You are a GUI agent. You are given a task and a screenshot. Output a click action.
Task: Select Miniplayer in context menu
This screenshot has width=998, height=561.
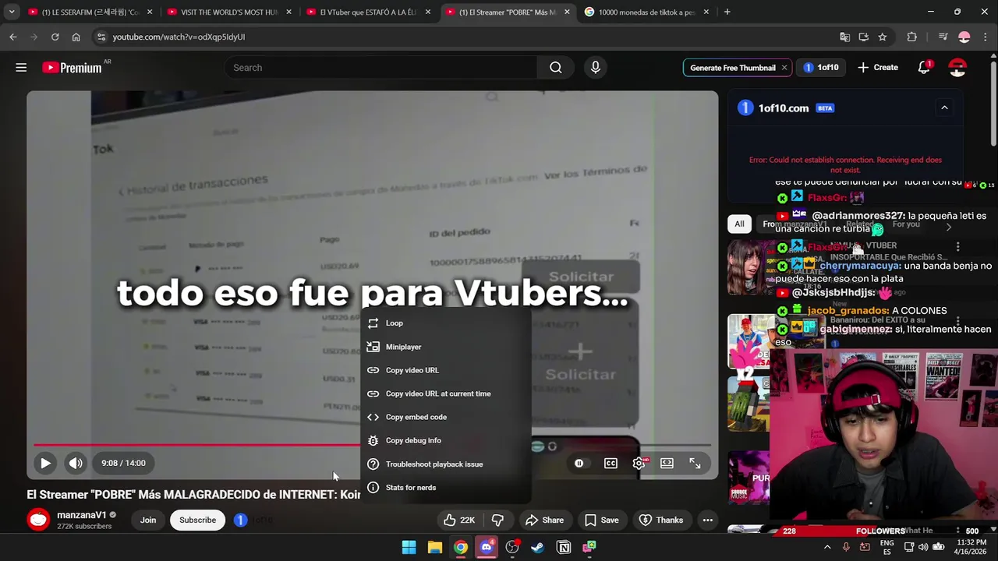click(x=446, y=347)
